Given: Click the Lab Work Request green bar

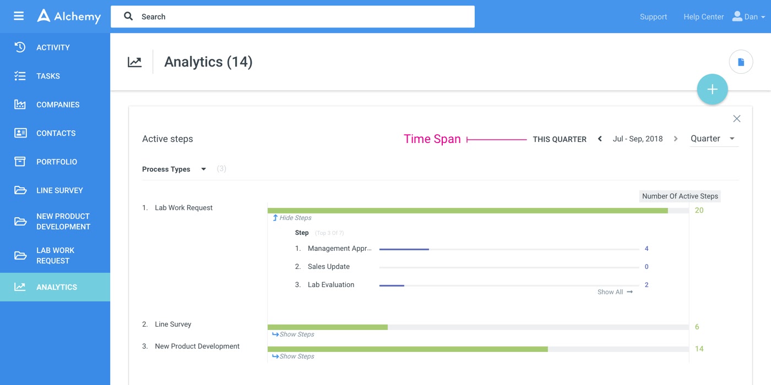Looking at the screenshot, I should [468, 211].
